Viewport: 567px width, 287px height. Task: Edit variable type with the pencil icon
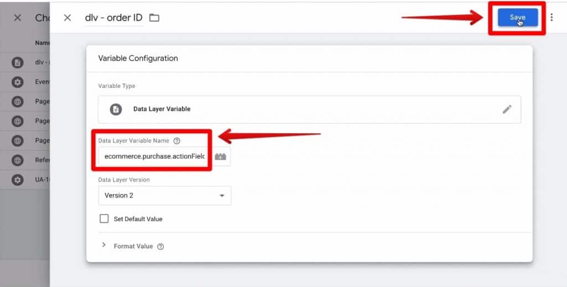pos(507,109)
